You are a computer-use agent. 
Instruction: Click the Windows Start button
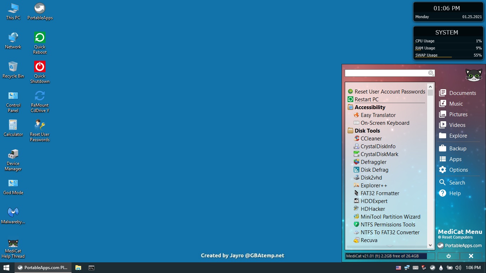click(x=6, y=268)
